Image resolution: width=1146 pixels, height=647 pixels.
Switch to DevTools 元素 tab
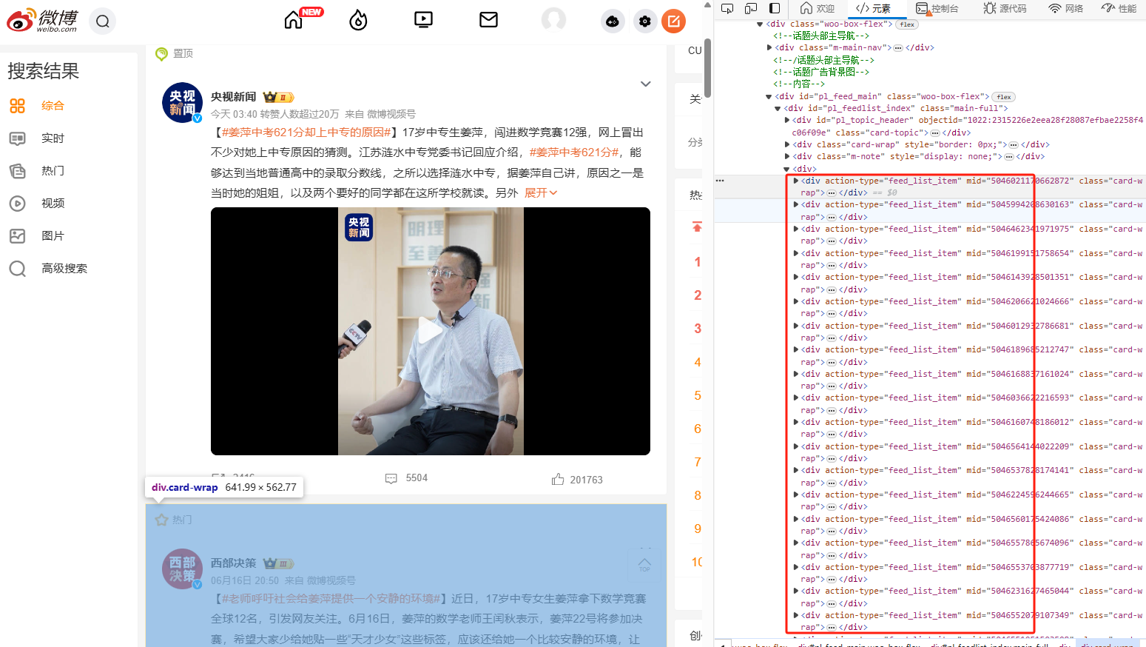pos(874,8)
